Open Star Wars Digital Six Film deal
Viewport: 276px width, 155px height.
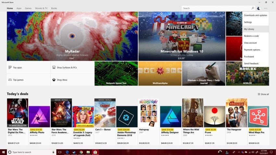pos(18,122)
